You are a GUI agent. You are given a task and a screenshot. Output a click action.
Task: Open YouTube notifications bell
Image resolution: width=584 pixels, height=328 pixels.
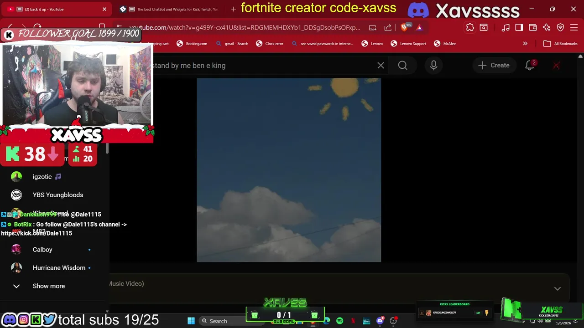point(530,66)
